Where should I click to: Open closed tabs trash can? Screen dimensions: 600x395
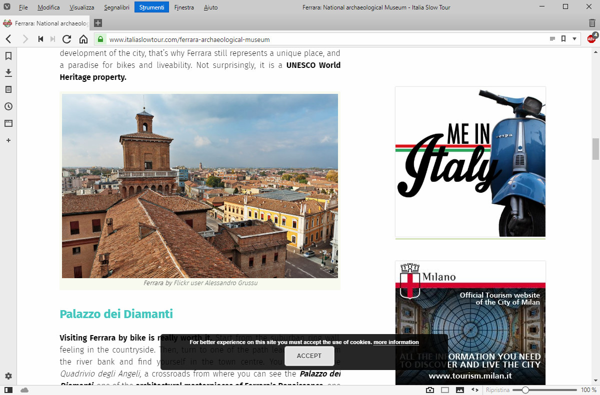[592, 23]
